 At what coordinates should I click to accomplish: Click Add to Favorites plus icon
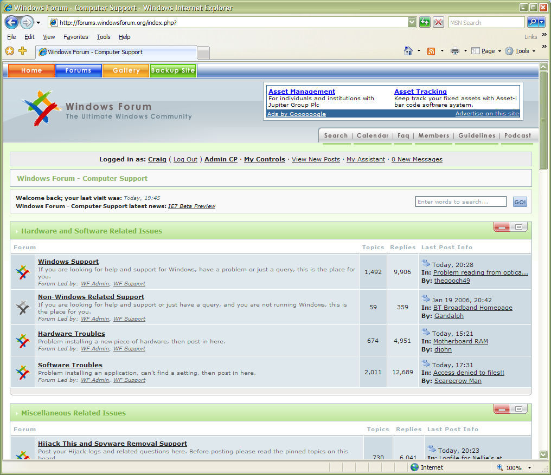[x=22, y=51]
